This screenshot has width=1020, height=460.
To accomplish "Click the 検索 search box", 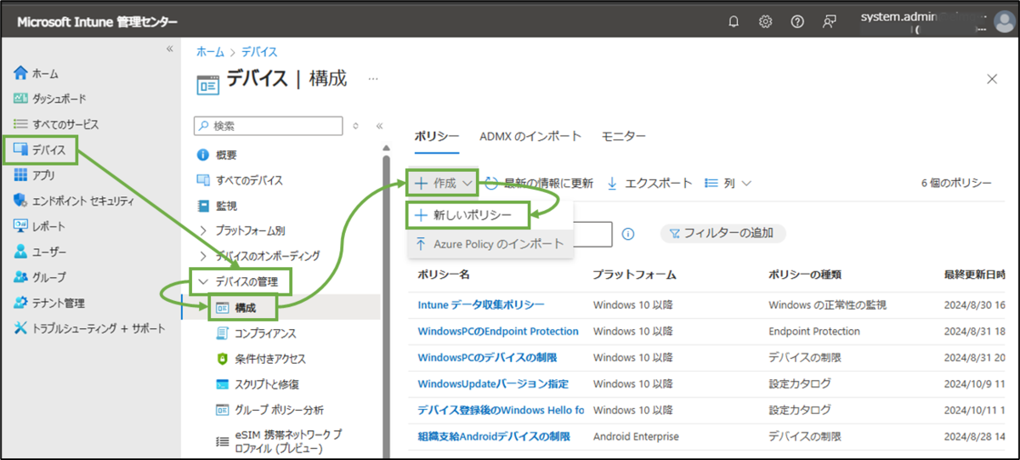I will [268, 126].
